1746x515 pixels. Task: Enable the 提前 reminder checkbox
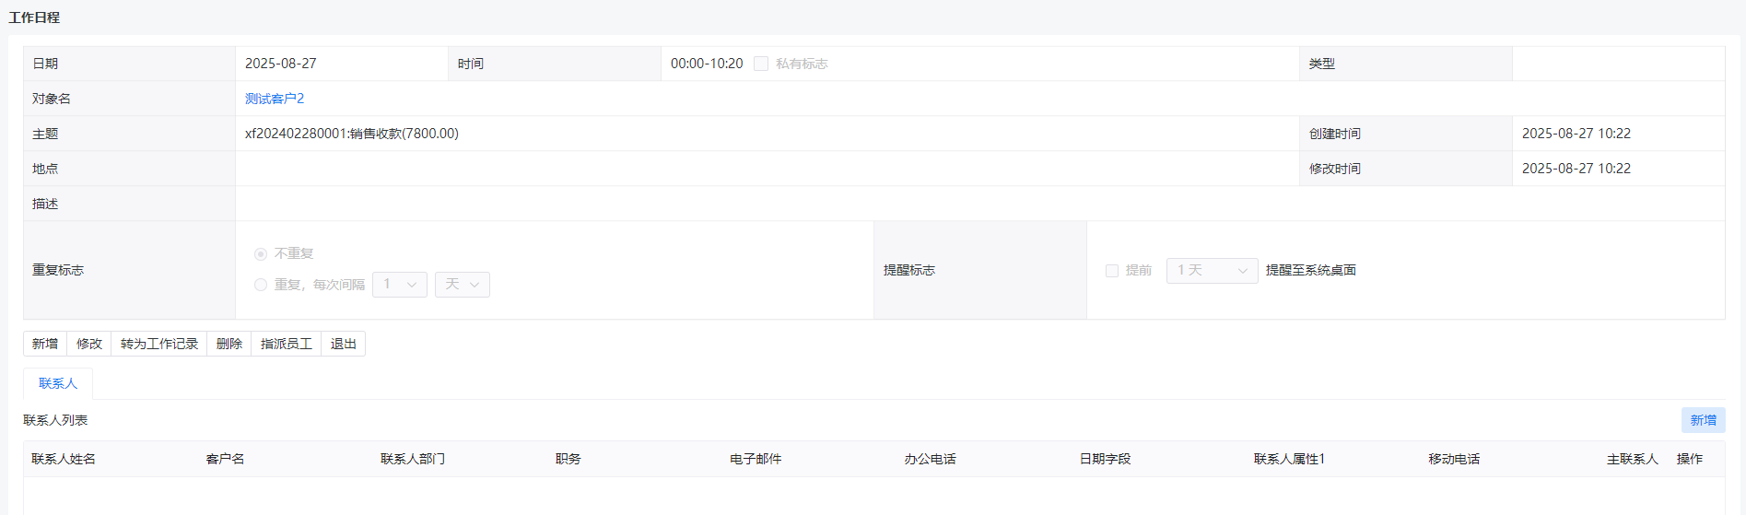(1112, 271)
